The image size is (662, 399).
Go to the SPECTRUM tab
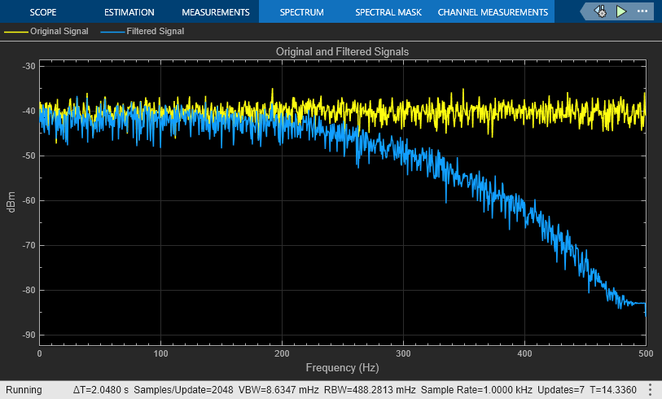click(x=301, y=12)
